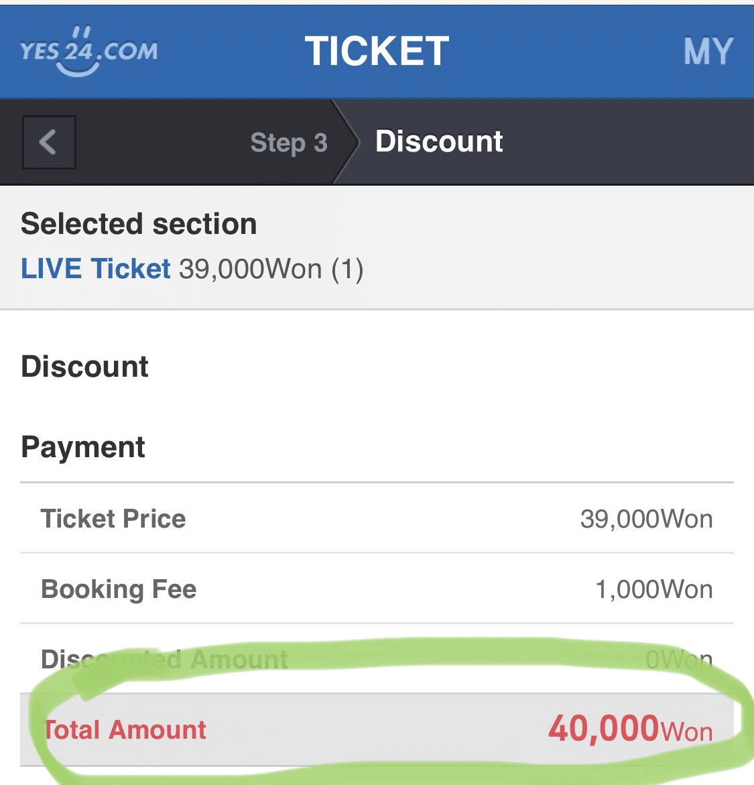754x785 pixels.
Task: Click the 1,000Won booking fee value
Action: tap(653, 589)
